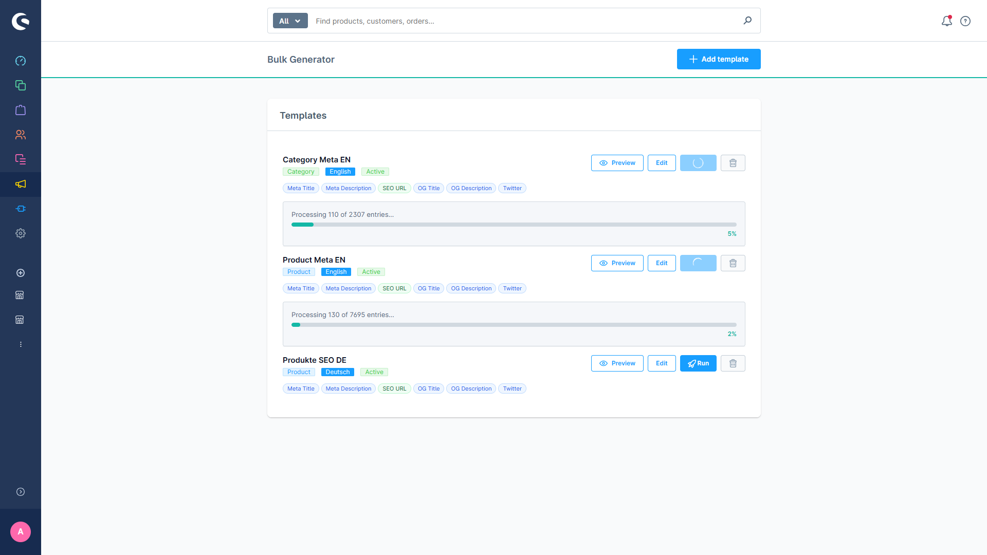Click the Product Meta EN progress bar
The image size is (987, 555).
514,325
